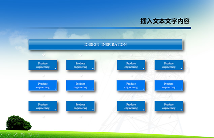Open the small arrow on top-row second box
The width and height of the screenshot is (214, 138).
[93, 68]
